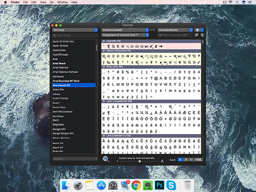Click the draw-to-find pencil icon
The width and height of the screenshot is (256, 192).
coord(197,35)
